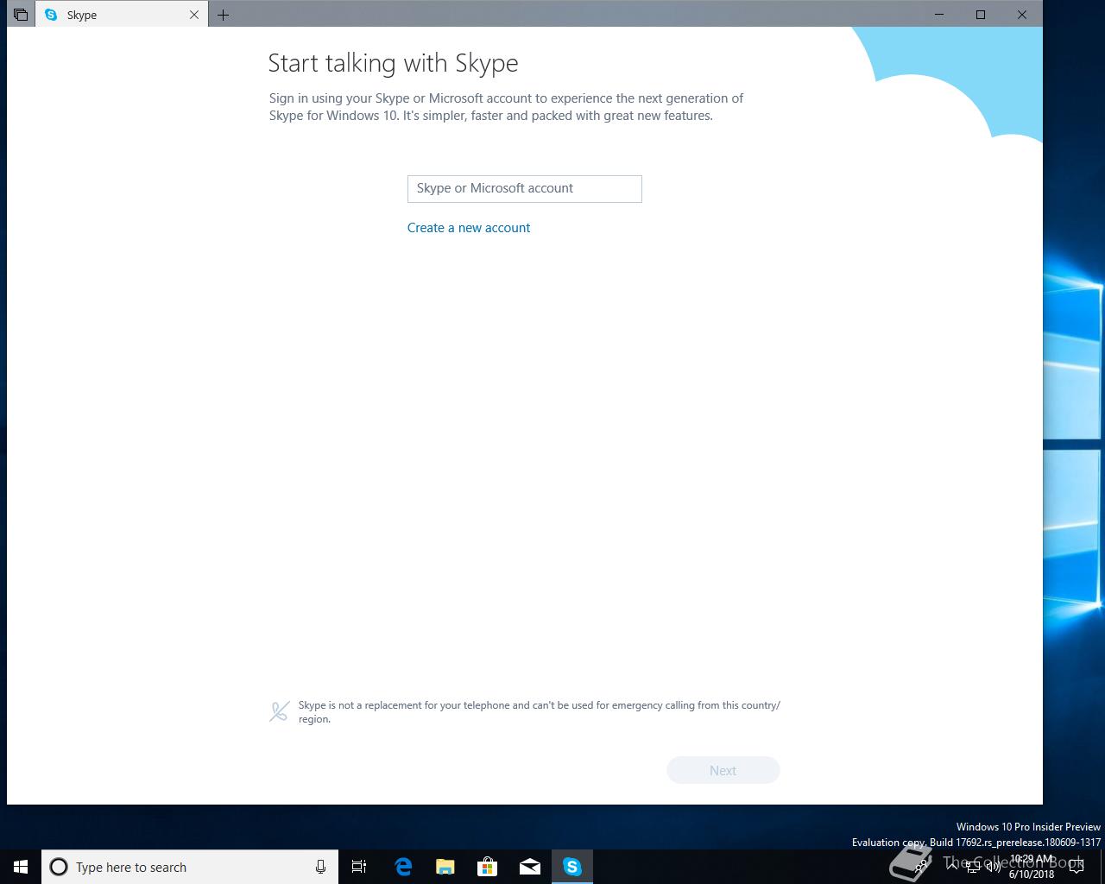
Task: Click the 'Start talking with Skype' heading
Action: pos(393,63)
